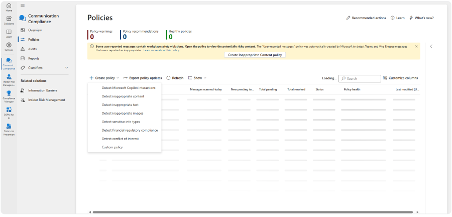
Task: Click the Policy recommendations count
Action: point(125,37)
